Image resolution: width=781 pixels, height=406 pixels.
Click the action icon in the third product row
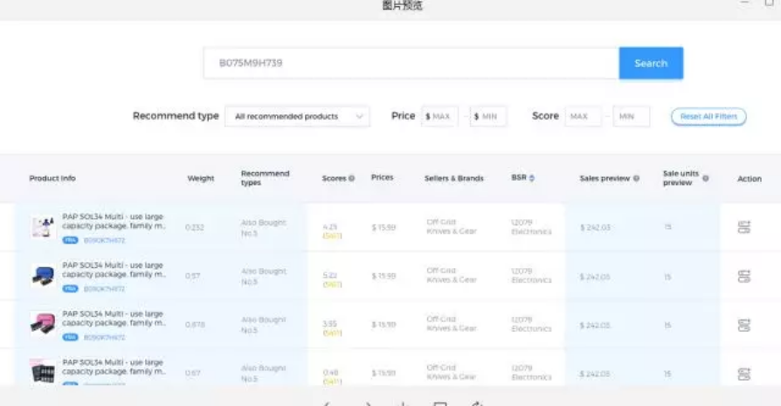[x=743, y=326]
